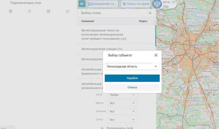Close the Выбор субъекта dialog

tap(156, 55)
